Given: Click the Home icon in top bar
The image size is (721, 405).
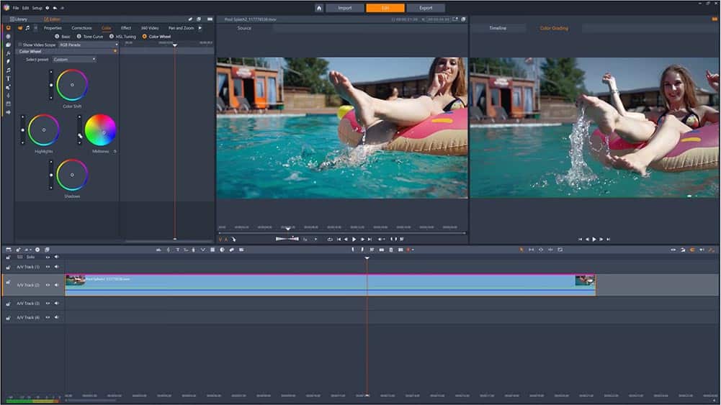Looking at the screenshot, I should point(319,8).
